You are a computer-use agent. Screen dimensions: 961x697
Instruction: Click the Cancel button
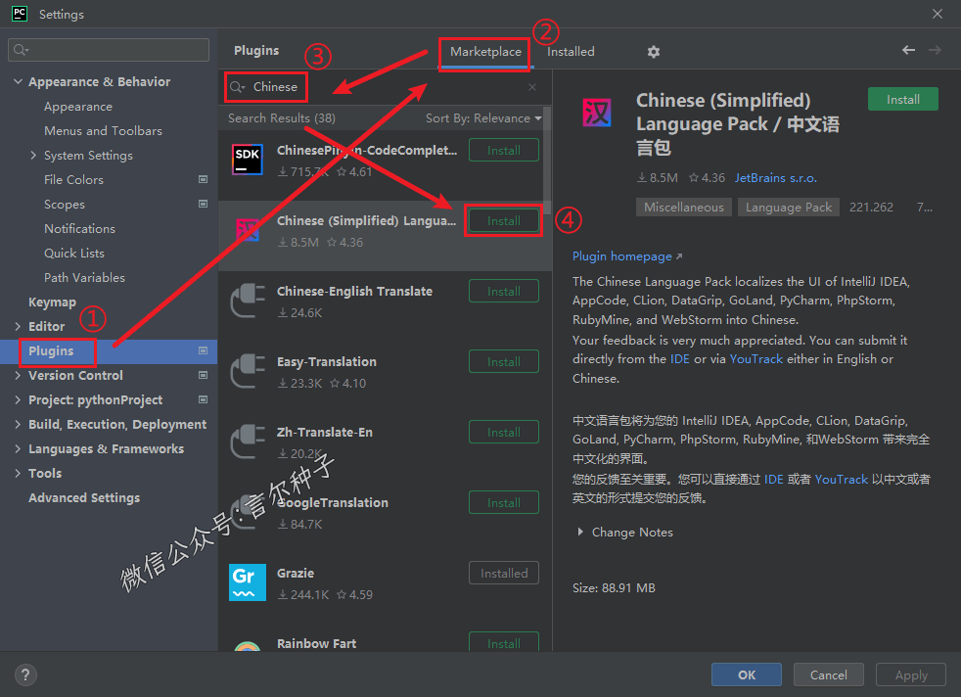pyautogui.click(x=828, y=674)
